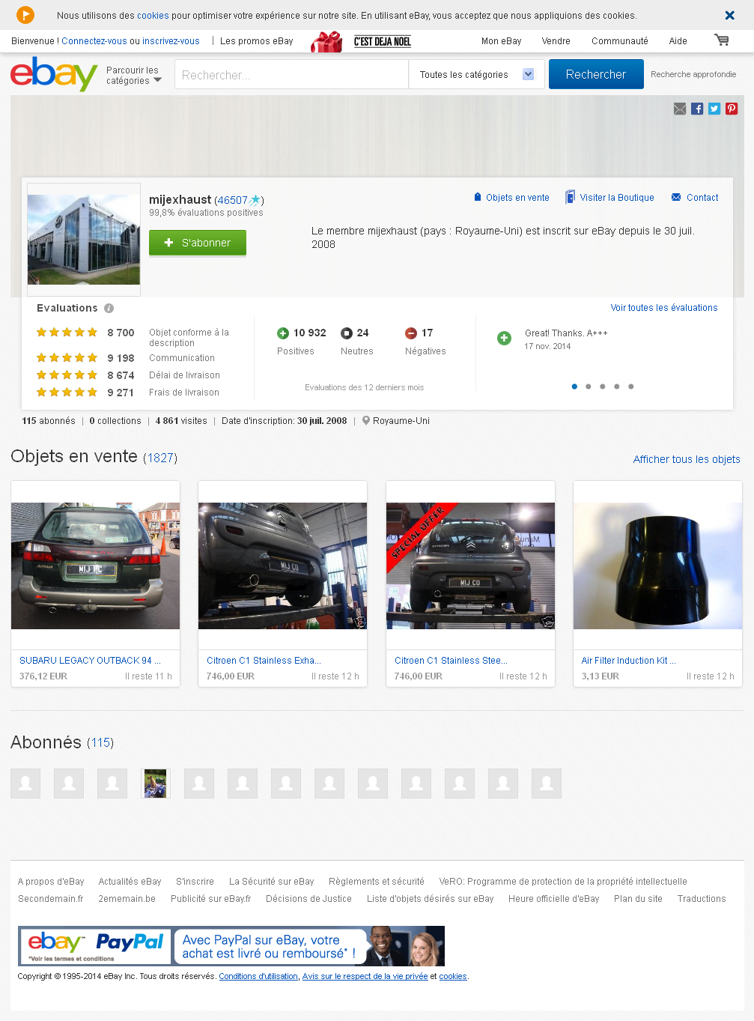Expand Parcourir les catégories menu

click(x=133, y=76)
